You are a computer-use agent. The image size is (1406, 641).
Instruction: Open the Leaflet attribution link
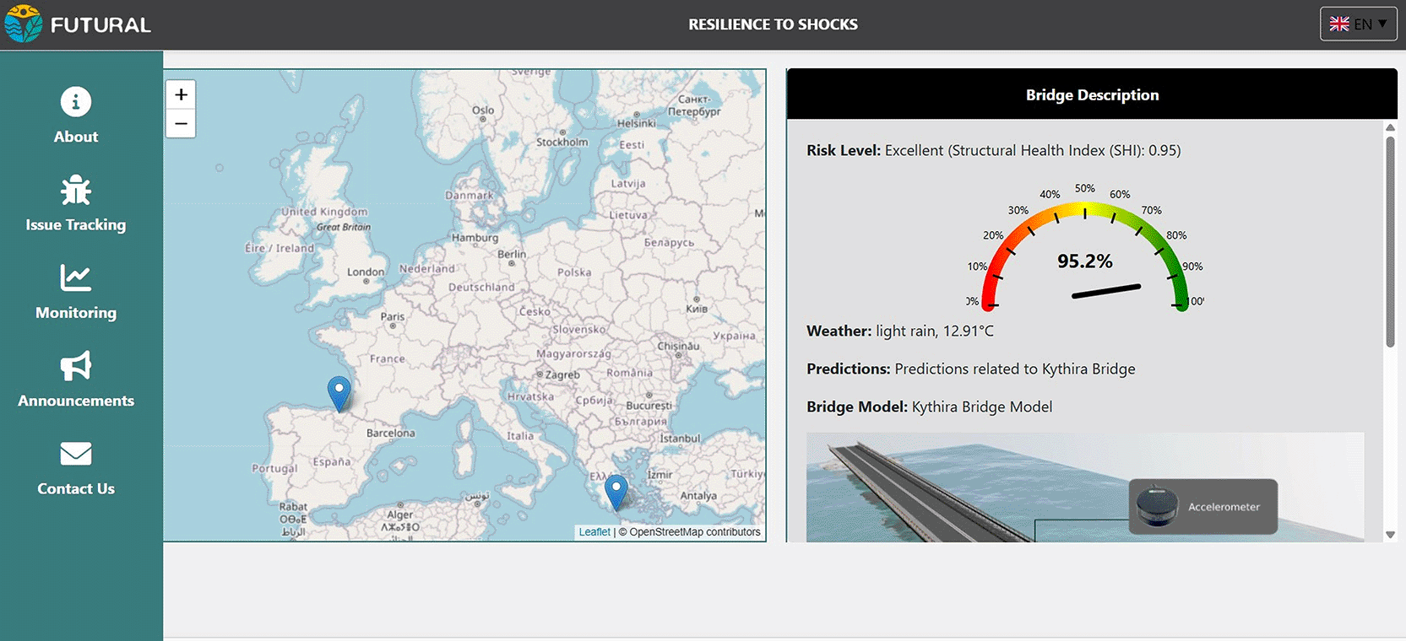(594, 532)
